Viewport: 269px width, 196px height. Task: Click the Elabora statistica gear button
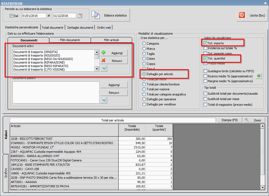[110, 15]
